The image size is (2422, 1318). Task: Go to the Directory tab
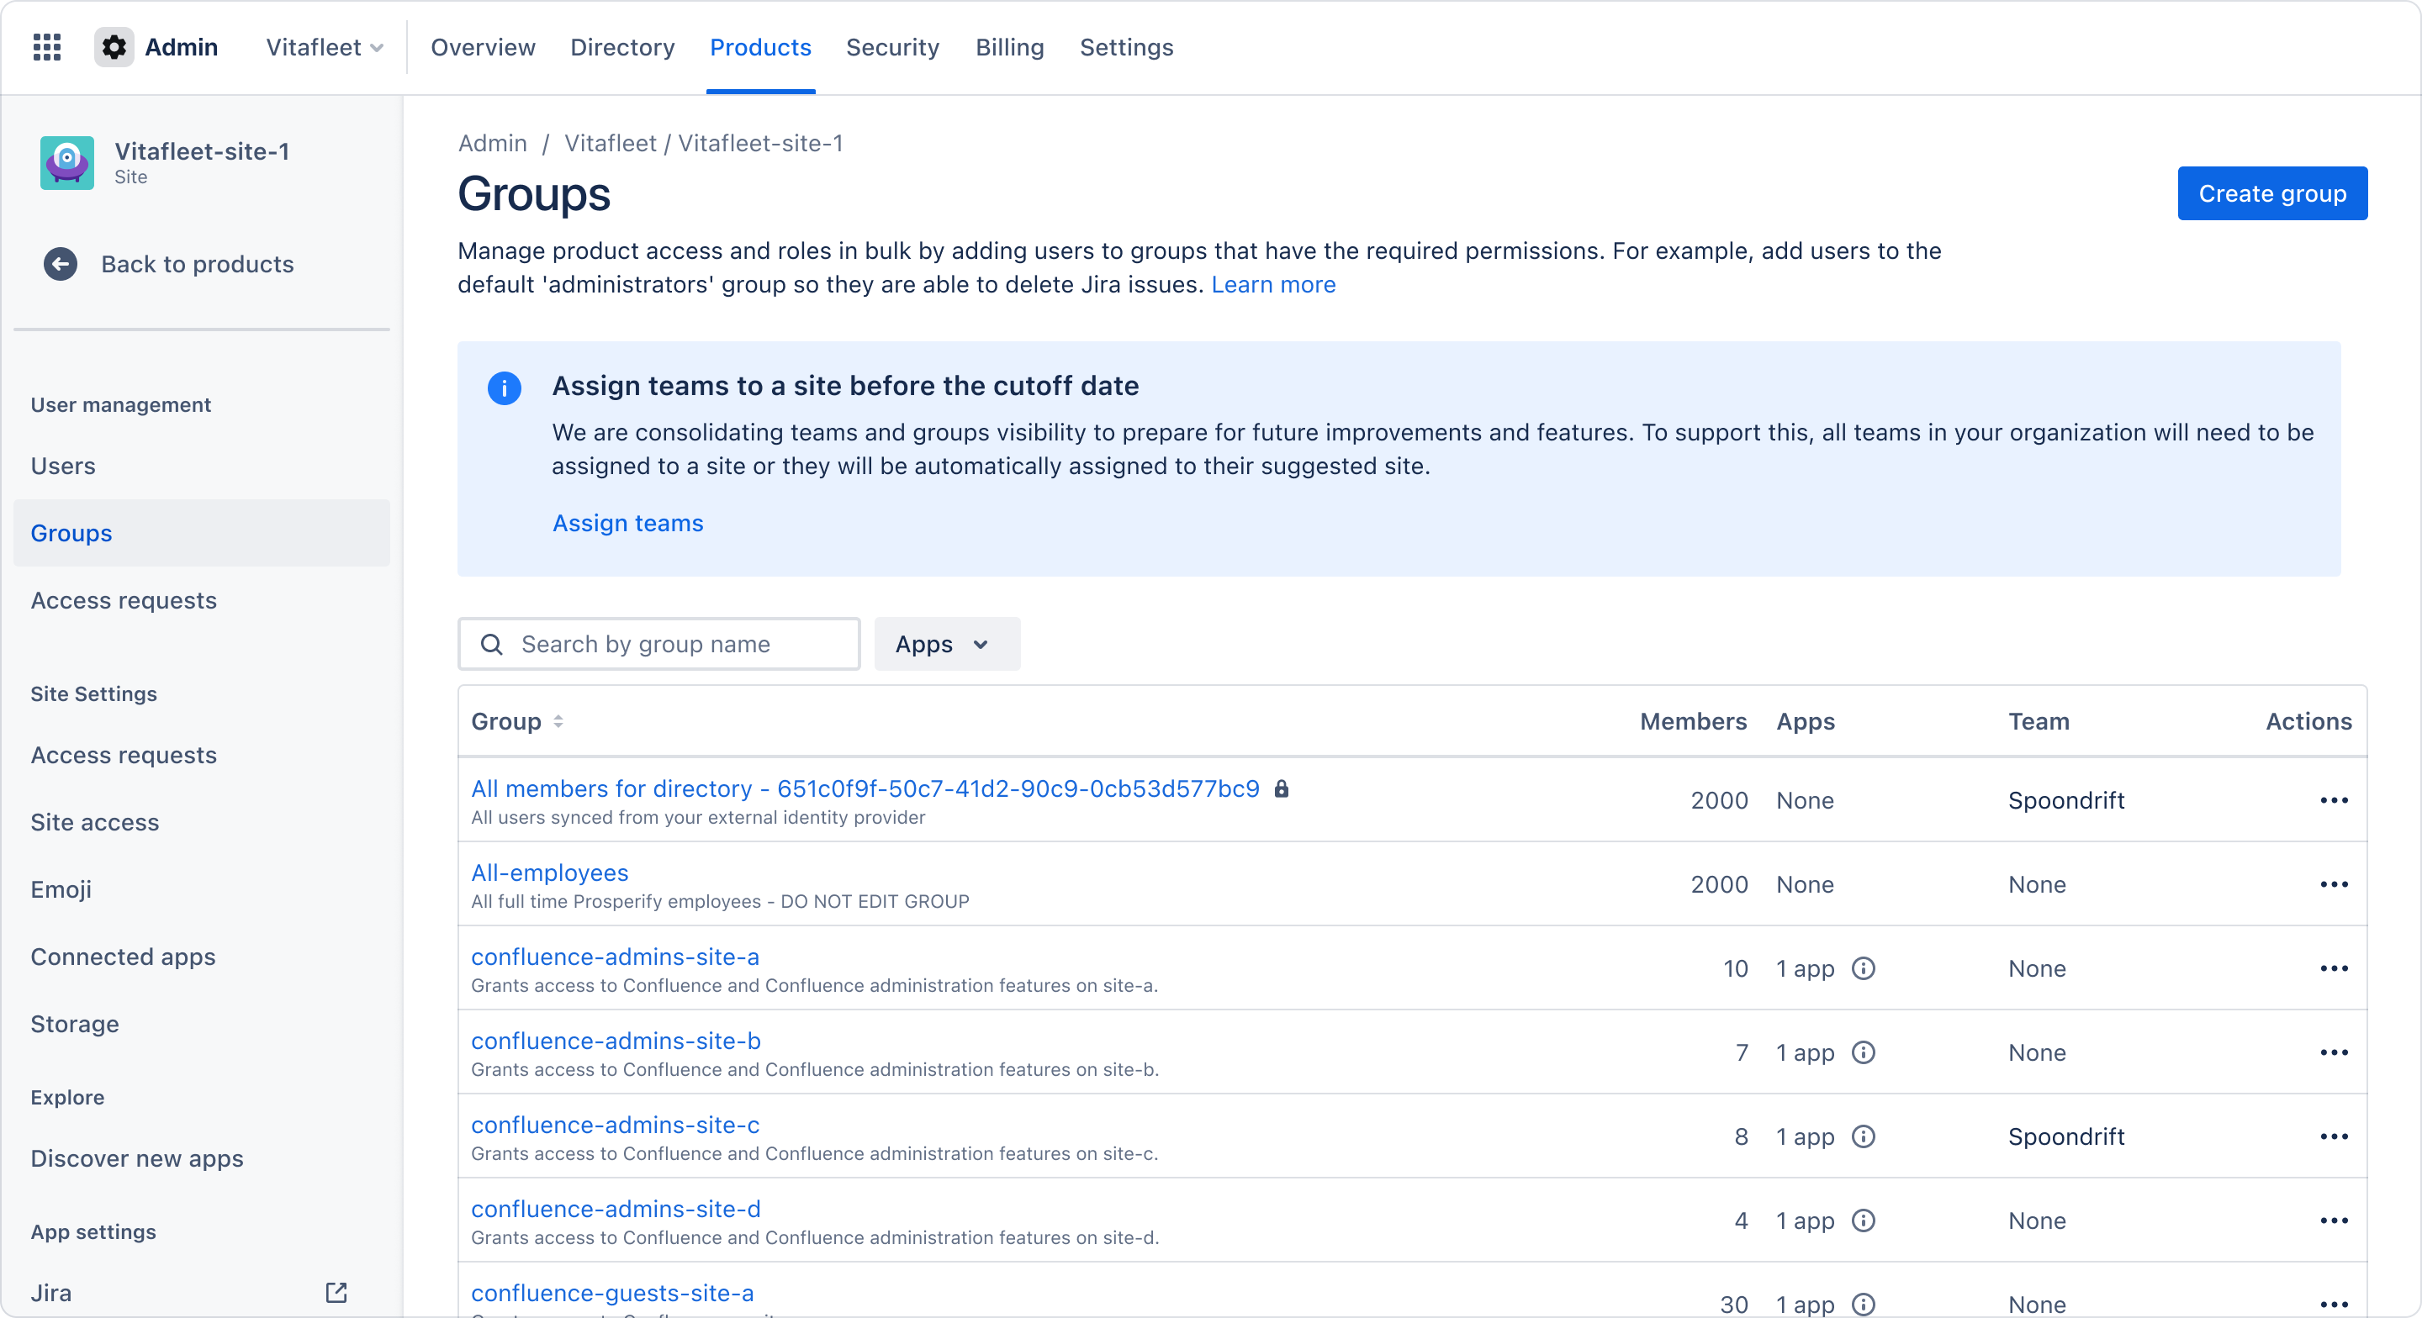pyautogui.click(x=622, y=47)
